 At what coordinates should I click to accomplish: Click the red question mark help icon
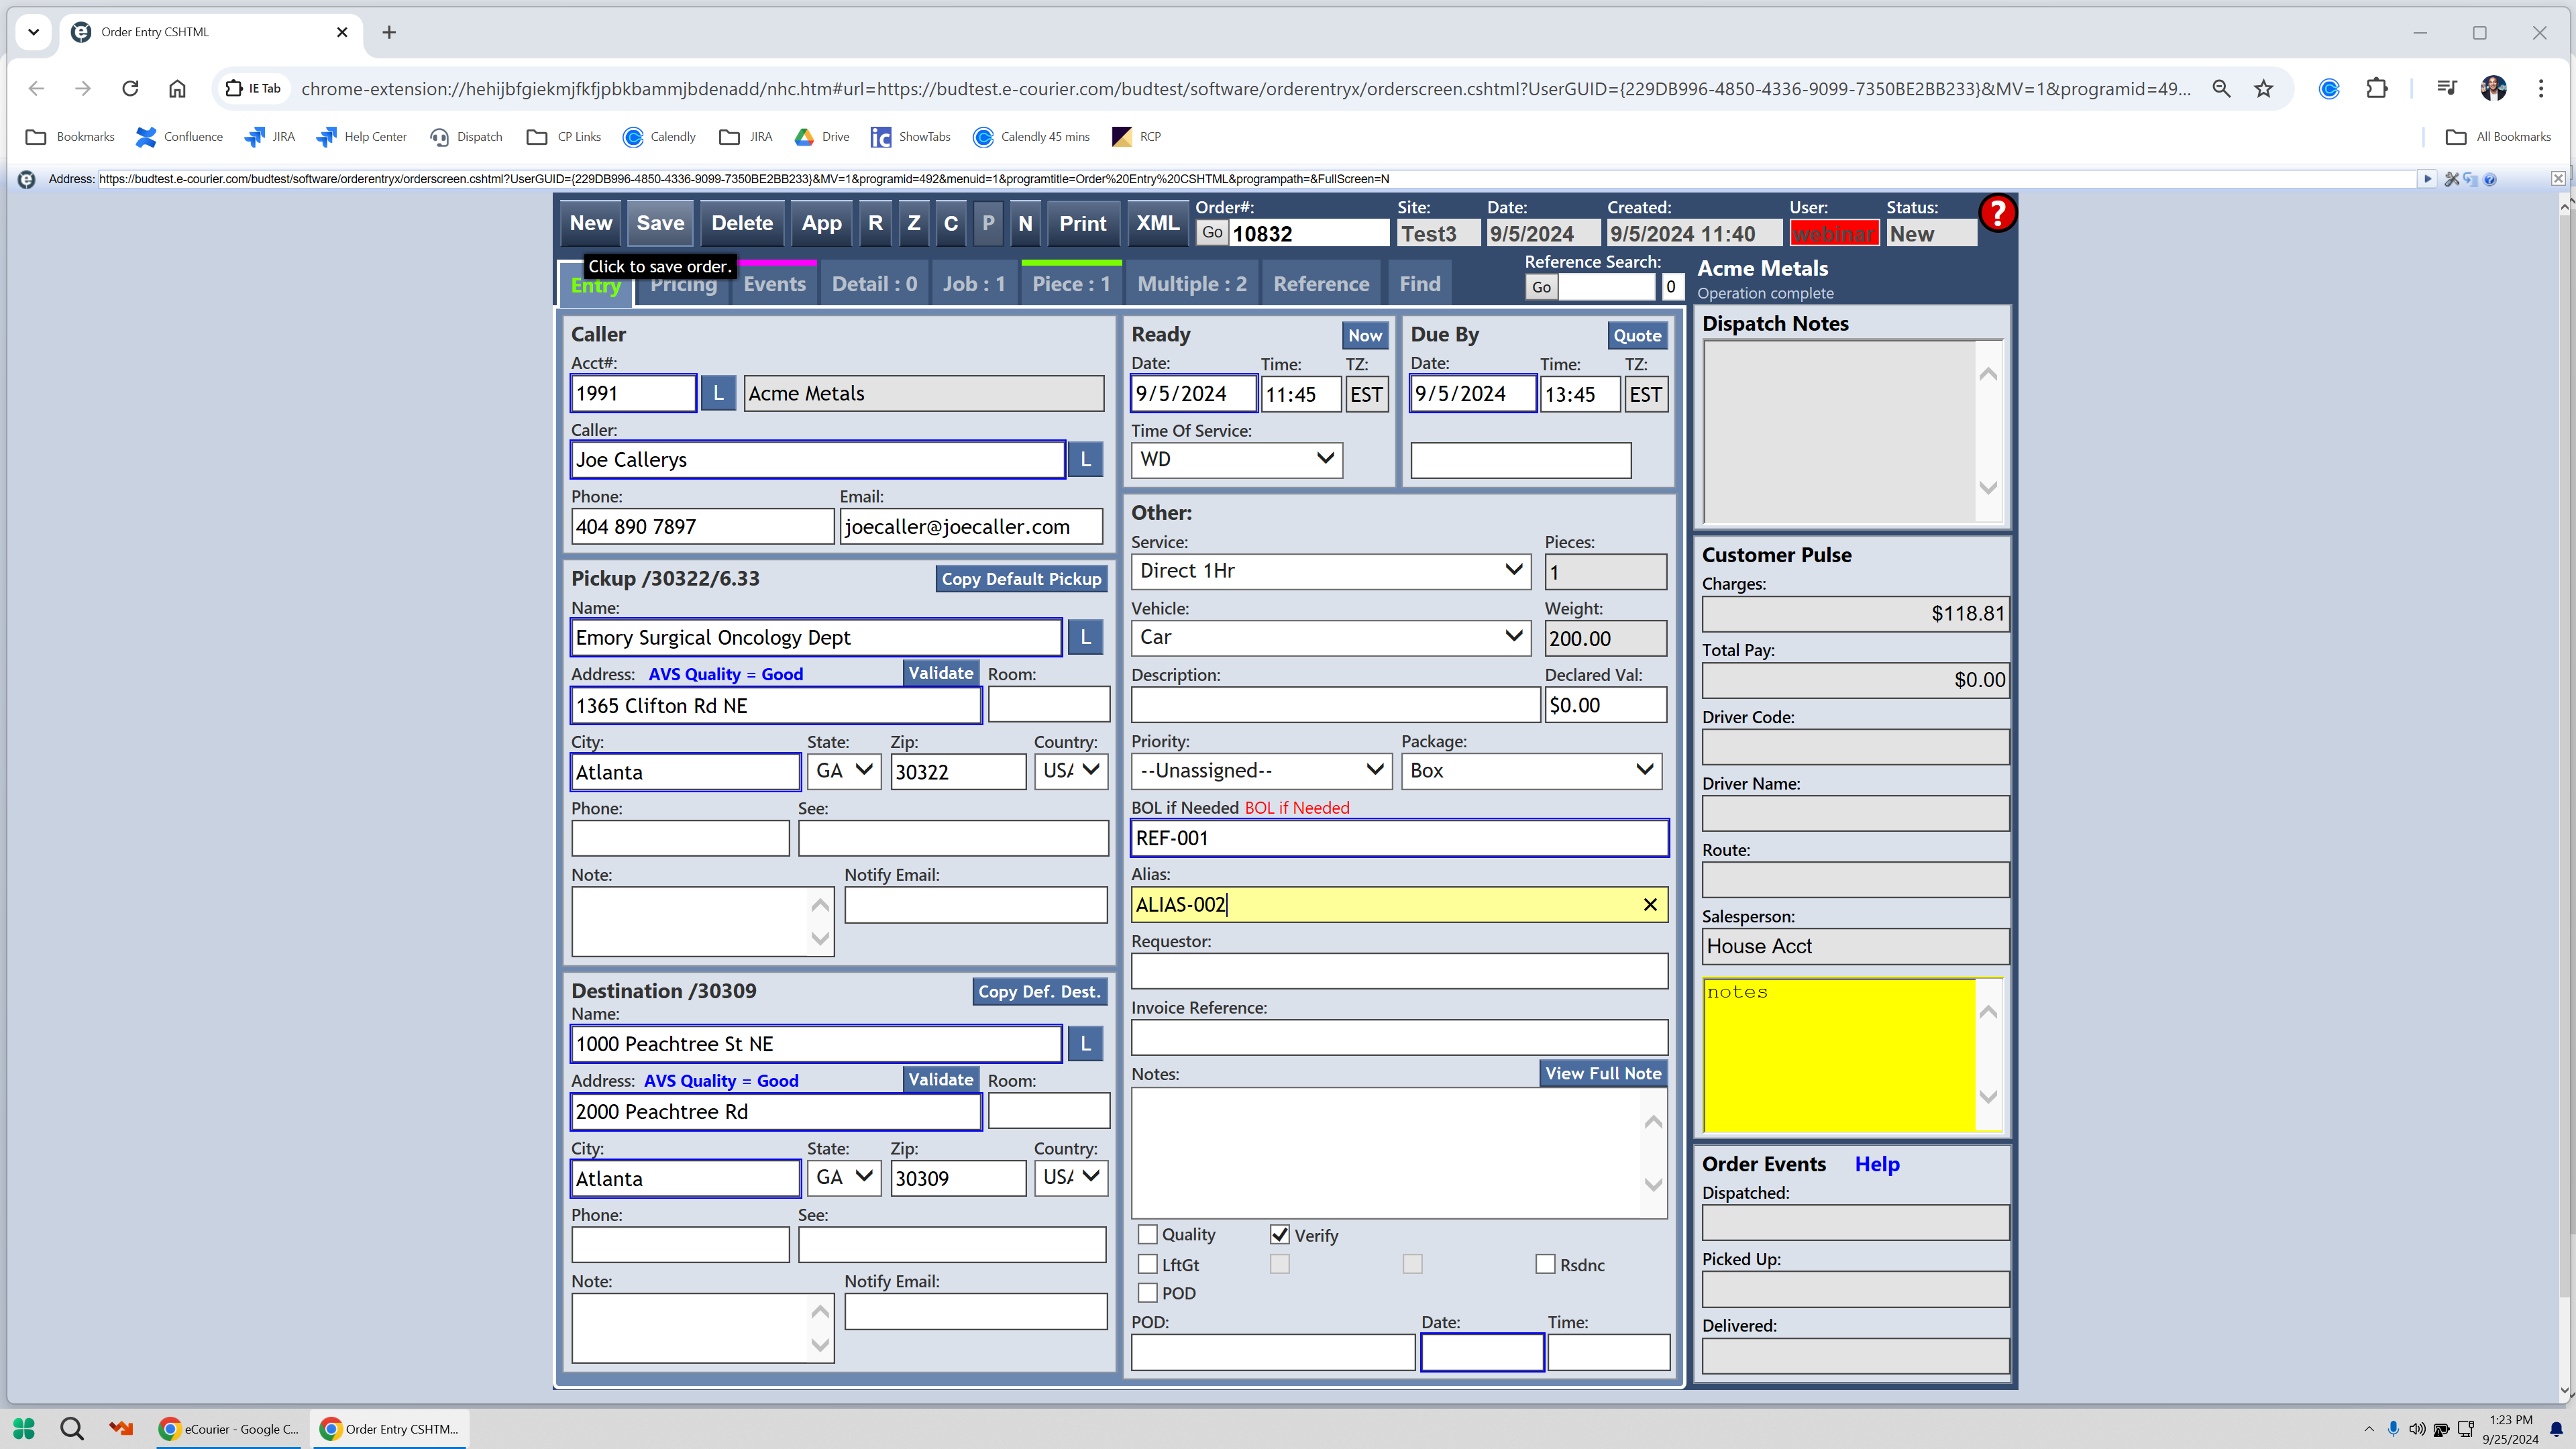click(x=1997, y=213)
